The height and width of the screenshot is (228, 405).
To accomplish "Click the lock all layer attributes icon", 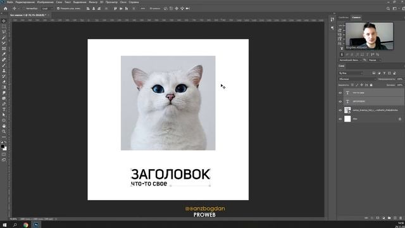I will pyautogui.click(x=371, y=85).
